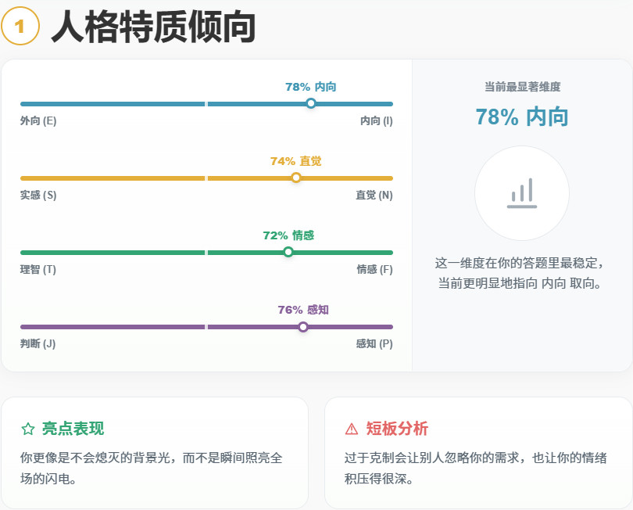Select the 外向 (E) endpoint label

pyautogui.click(x=36, y=120)
